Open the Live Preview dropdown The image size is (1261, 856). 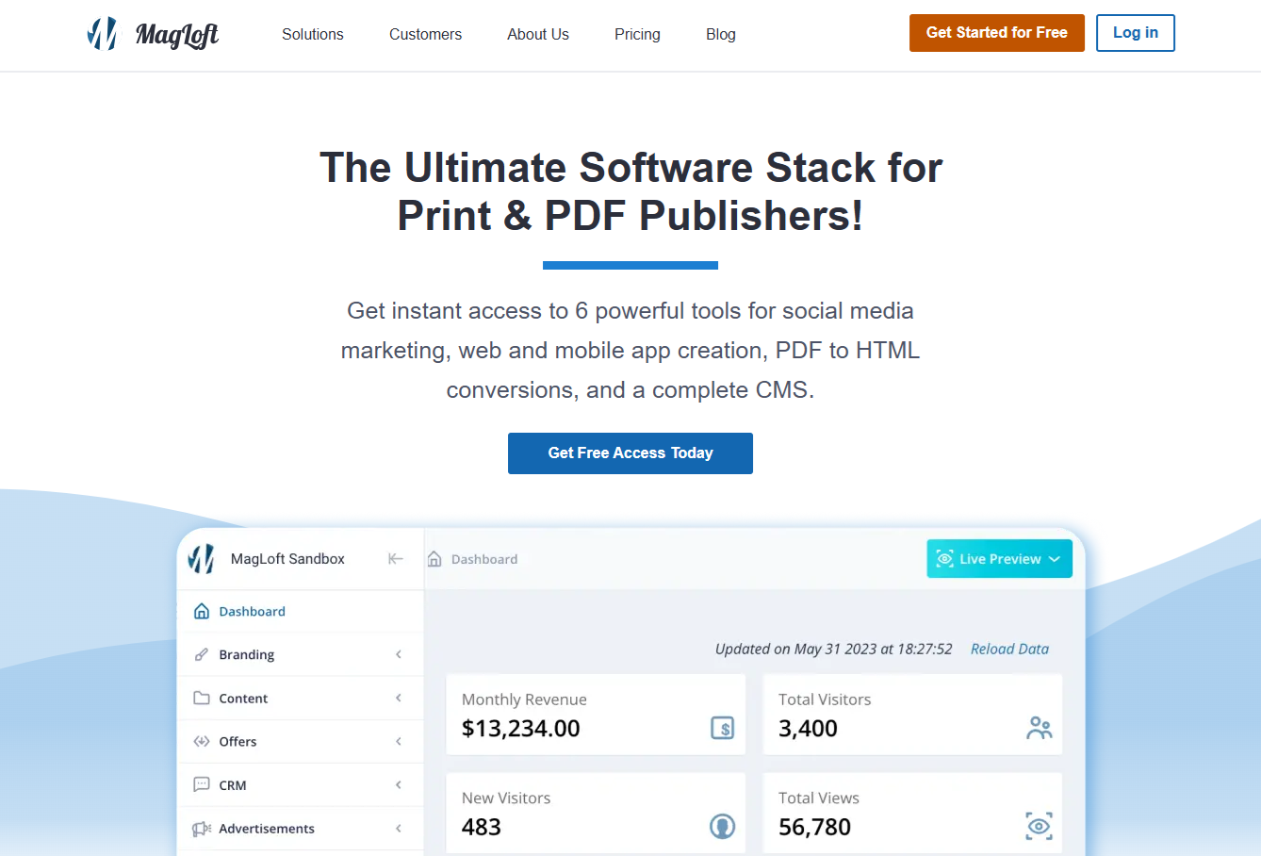[x=1000, y=559]
